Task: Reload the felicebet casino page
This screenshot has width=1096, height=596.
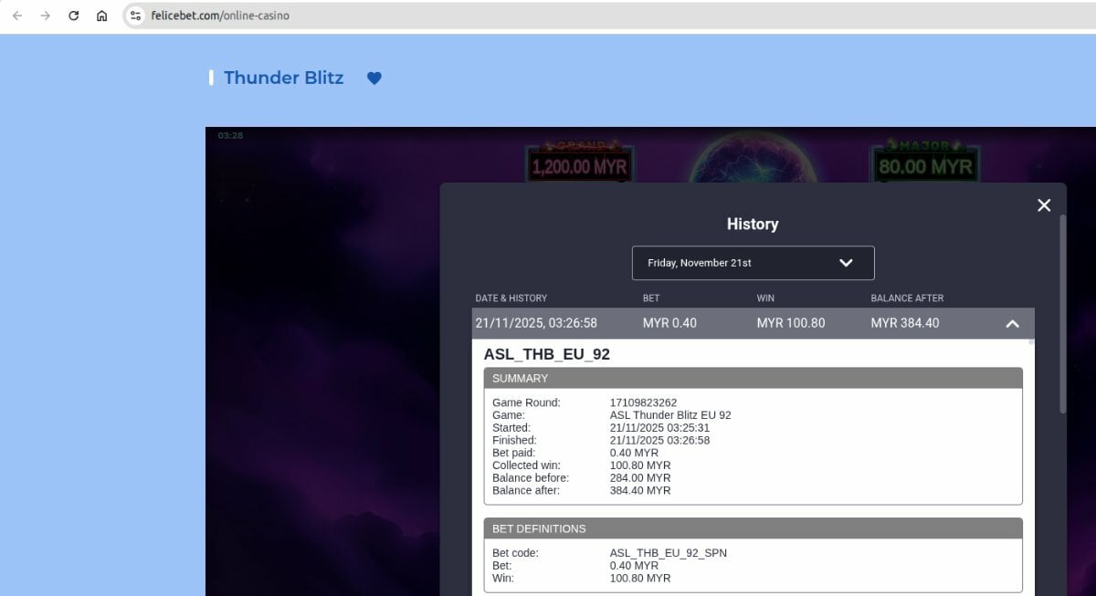Action: point(74,16)
